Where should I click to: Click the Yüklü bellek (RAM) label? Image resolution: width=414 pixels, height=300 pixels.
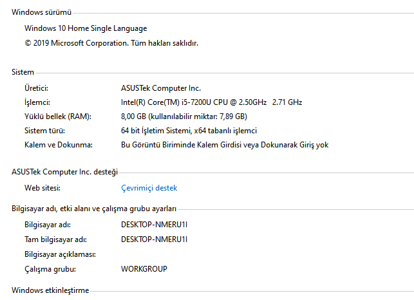58,117
